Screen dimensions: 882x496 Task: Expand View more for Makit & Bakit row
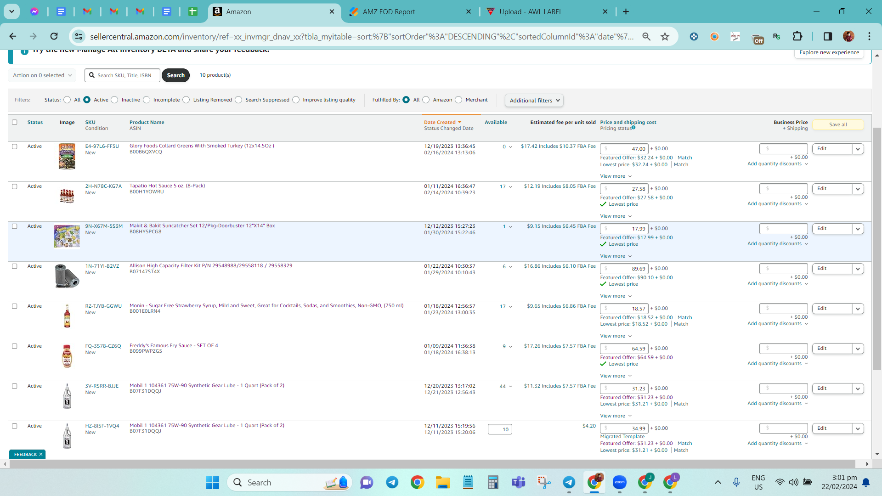[616, 256]
